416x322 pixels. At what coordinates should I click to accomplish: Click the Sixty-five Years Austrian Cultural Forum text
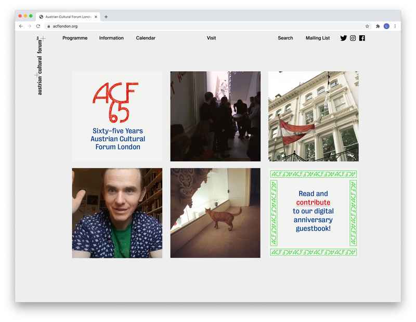118,139
